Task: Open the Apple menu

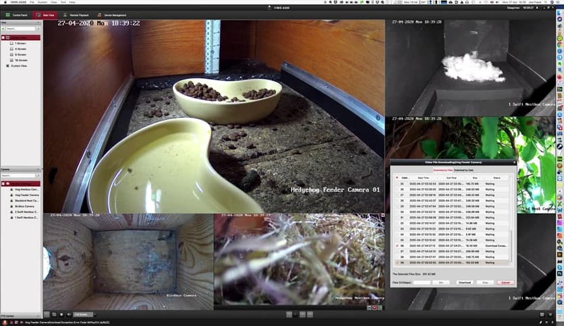Action: point(5,2)
